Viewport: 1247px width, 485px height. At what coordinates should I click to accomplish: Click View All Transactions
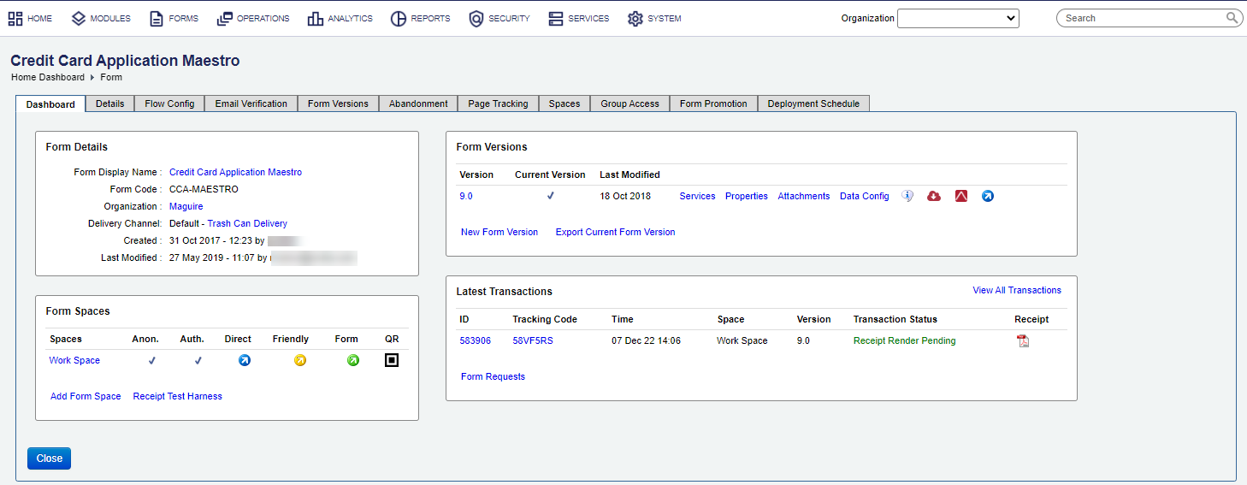click(1017, 290)
